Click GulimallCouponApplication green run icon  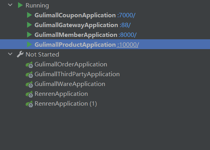coord(29,15)
